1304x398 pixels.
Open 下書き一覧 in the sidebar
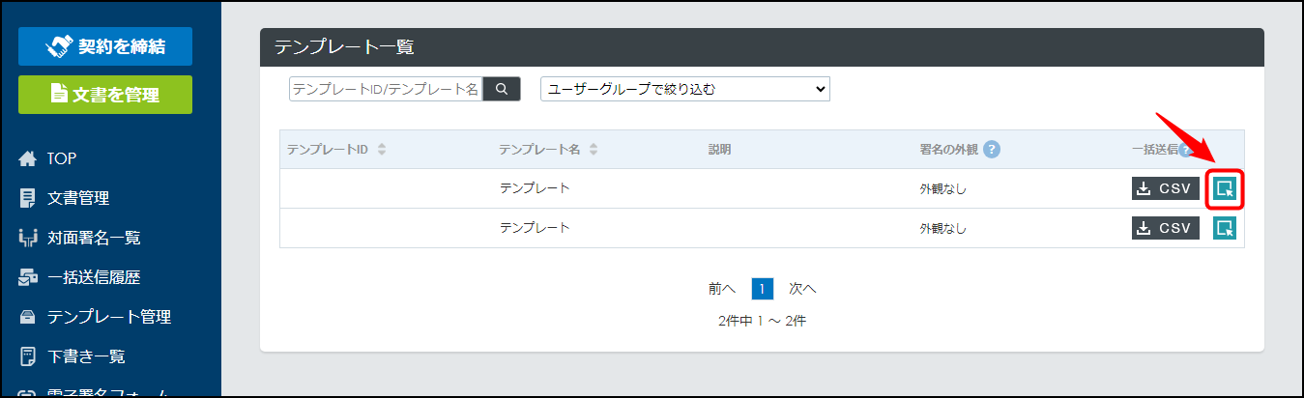(x=72, y=356)
